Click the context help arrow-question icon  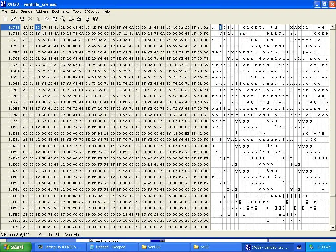(95, 19)
